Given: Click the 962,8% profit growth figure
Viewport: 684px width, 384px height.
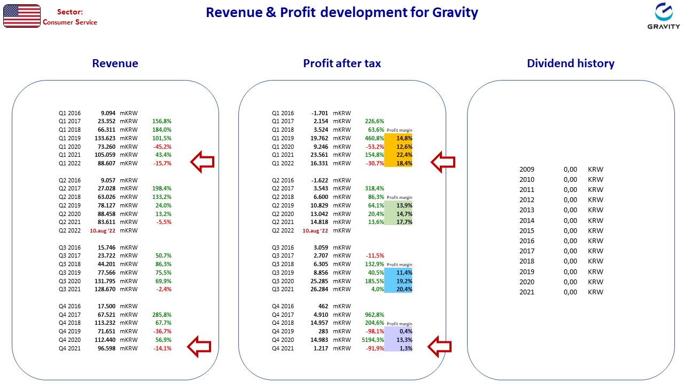Looking at the screenshot, I should tap(375, 315).
